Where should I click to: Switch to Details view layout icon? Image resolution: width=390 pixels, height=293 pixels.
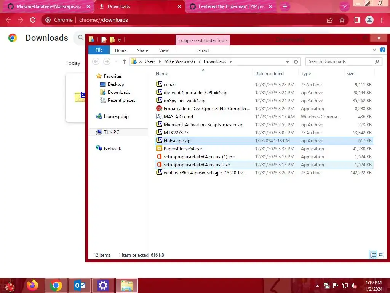tap(373, 255)
